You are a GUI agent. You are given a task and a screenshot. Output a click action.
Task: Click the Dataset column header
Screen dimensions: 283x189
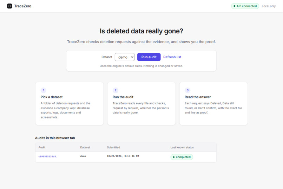tap(85, 147)
